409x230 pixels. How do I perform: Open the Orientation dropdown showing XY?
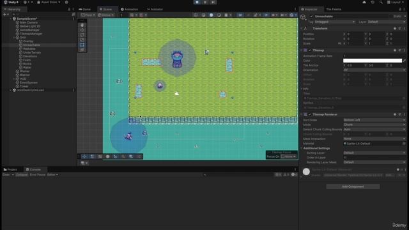pos(374,70)
